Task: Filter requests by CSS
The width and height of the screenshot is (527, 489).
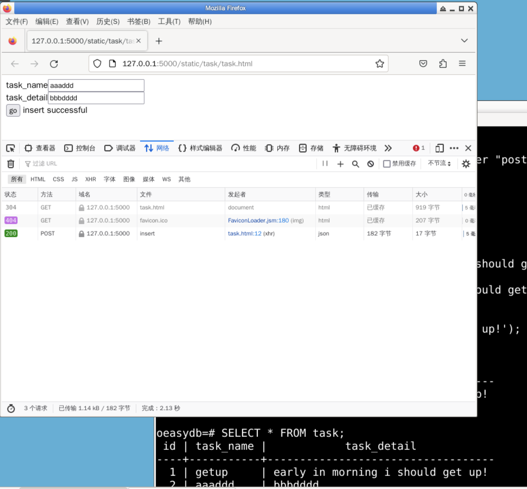Action: [58, 179]
